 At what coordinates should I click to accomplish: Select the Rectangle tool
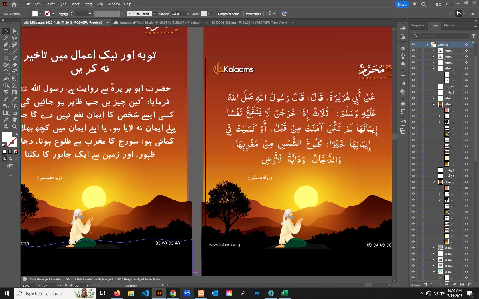pyautogui.click(x=6, y=58)
